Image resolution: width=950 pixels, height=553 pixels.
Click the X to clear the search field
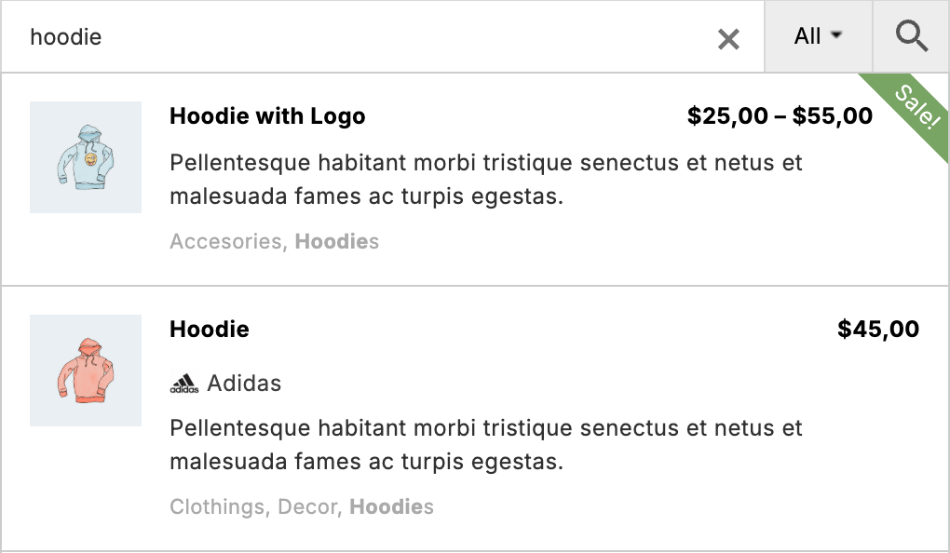click(x=728, y=37)
